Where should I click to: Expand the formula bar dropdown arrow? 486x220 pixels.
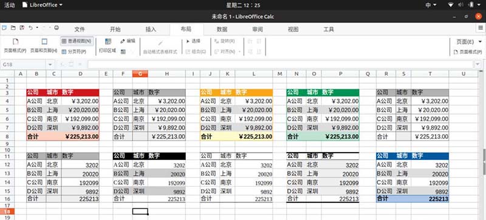click(x=477, y=64)
